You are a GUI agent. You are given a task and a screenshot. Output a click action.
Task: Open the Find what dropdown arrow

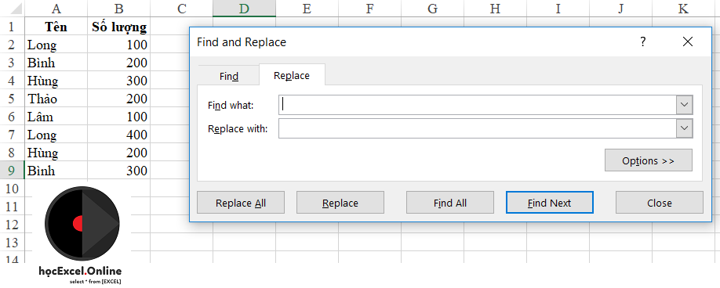point(684,105)
